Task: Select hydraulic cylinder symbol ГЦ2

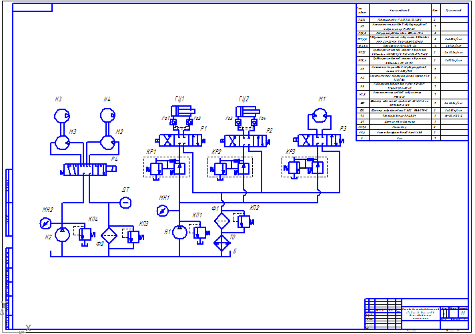Action: pos(248,111)
